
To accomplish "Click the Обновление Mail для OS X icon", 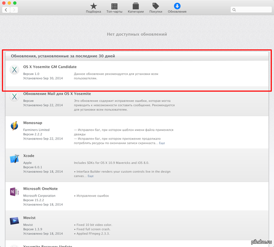I will [x=14, y=97].
